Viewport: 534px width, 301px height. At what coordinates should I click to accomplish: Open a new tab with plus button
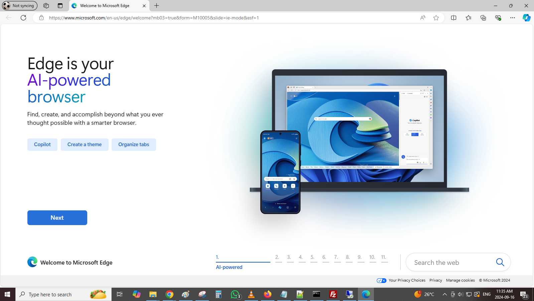pyautogui.click(x=156, y=6)
